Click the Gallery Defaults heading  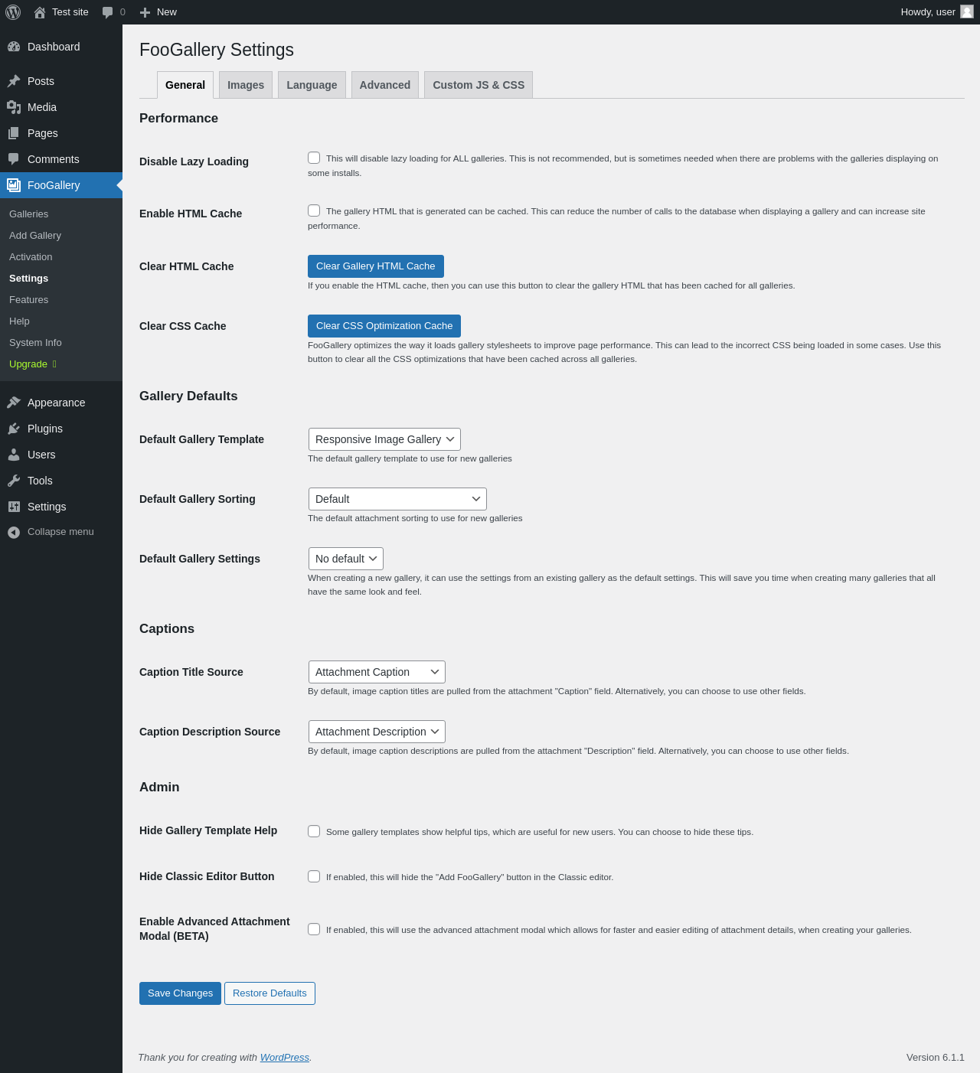(x=188, y=396)
